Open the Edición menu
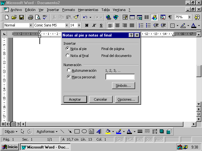Image resolution: width=202 pixels, height=151 pixels. 30,10
